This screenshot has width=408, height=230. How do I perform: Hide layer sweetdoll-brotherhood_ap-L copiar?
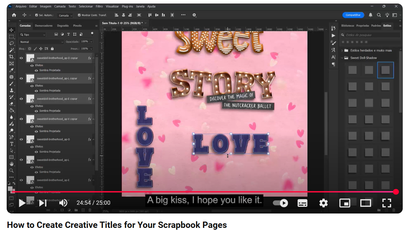pos(21,79)
